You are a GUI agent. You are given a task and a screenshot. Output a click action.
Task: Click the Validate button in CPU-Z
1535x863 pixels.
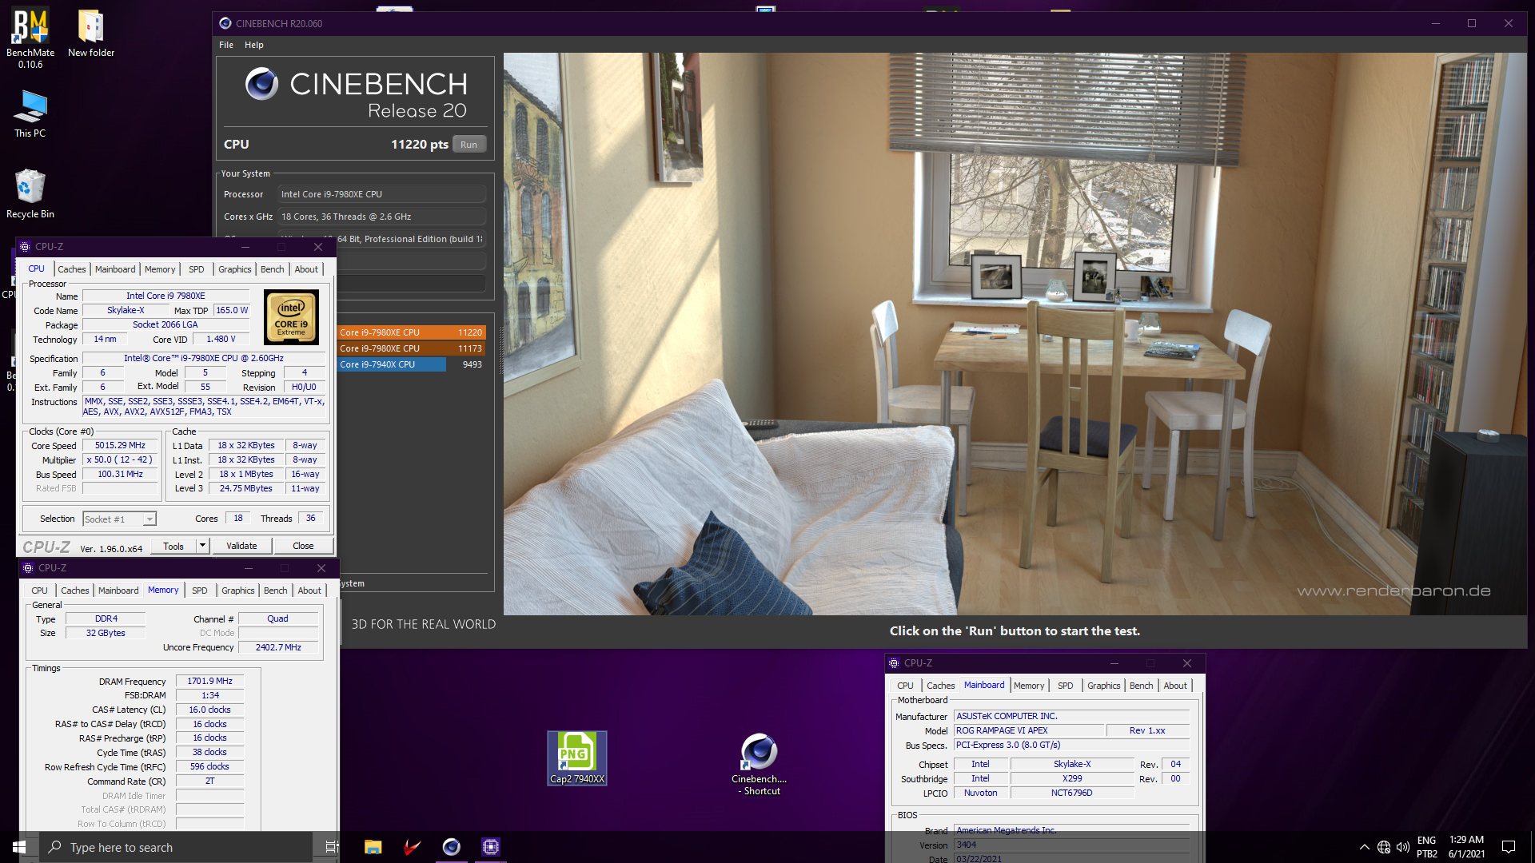pos(241,547)
